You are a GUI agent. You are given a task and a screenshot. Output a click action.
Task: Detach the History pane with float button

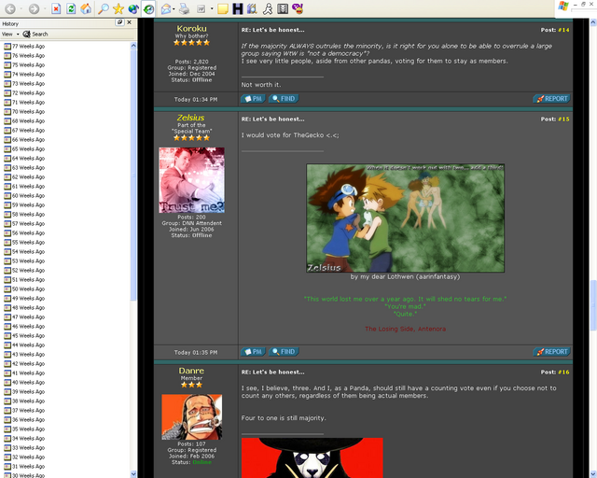(x=119, y=22)
